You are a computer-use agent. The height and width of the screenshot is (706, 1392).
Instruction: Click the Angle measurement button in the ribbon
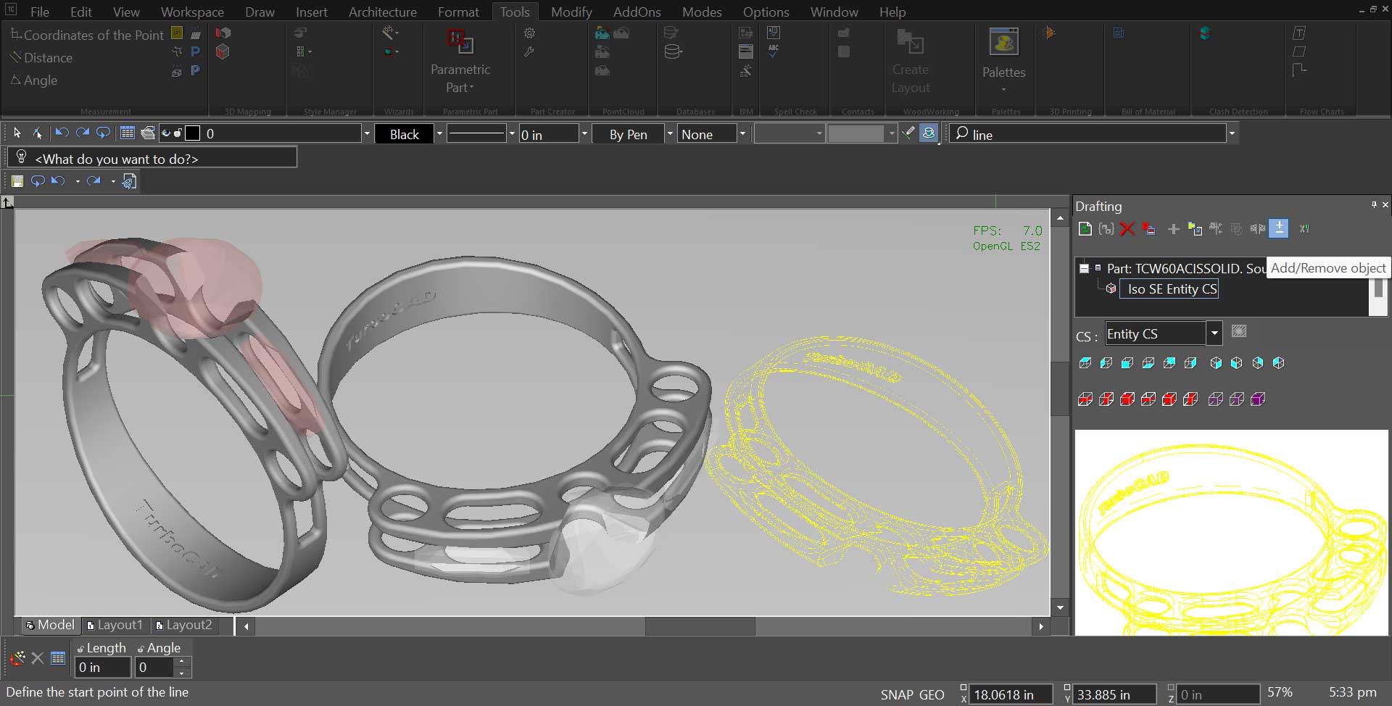click(34, 80)
